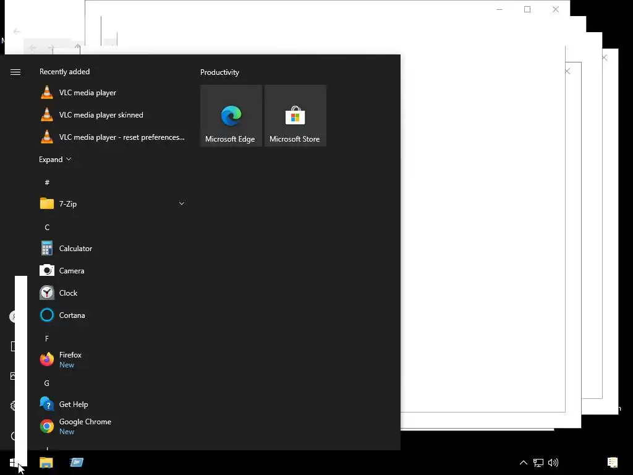Click the Windows Start button
This screenshot has width=633, height=475.
(14, 463)
